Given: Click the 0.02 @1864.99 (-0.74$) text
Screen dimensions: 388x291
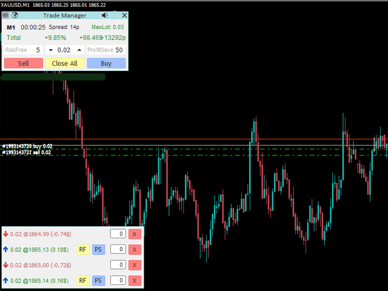Looking at the screenshot, I should pos(41,234).
